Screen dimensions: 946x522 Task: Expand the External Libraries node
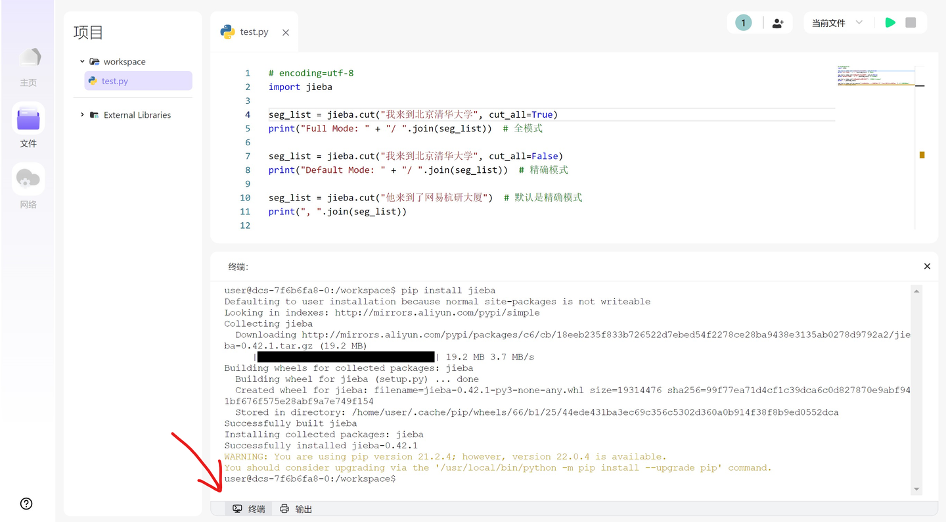point(82,115)
